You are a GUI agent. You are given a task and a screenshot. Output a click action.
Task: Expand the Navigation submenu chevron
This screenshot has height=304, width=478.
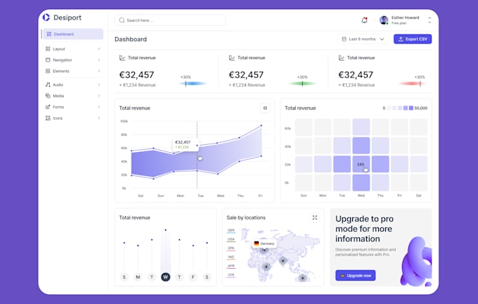point(99,60)
